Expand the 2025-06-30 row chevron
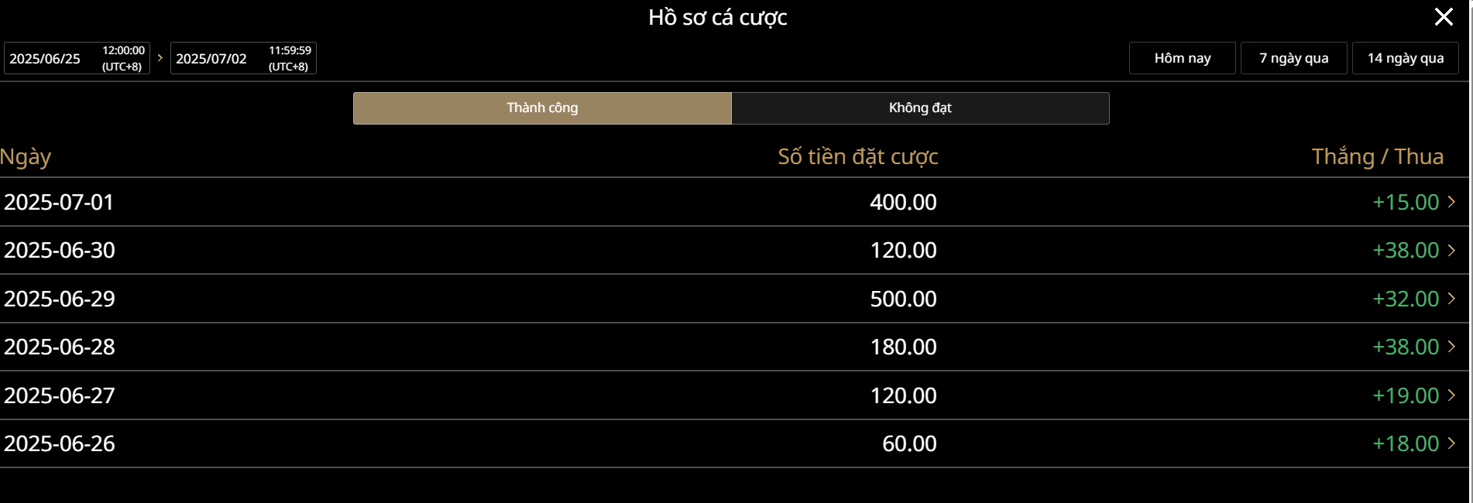 [1451, 250]
